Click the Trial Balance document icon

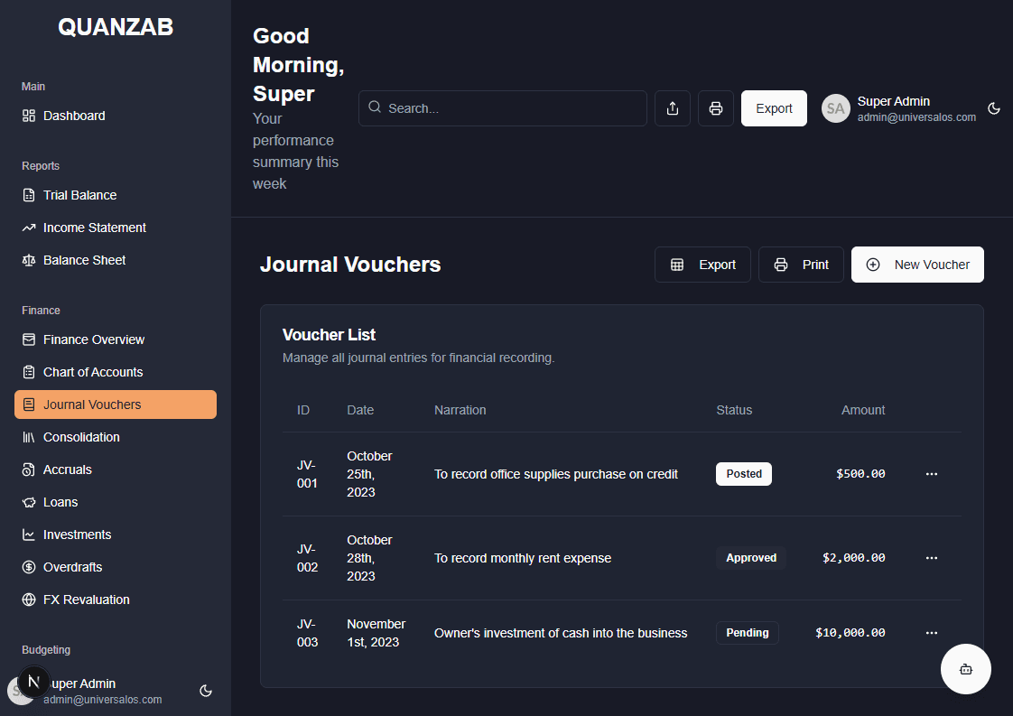[28, 195]
